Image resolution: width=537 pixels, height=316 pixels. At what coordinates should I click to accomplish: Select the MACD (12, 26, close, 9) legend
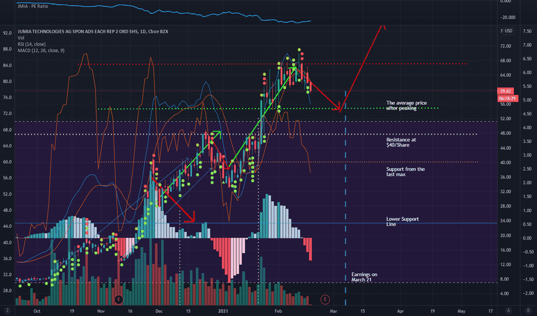[41, 51]
